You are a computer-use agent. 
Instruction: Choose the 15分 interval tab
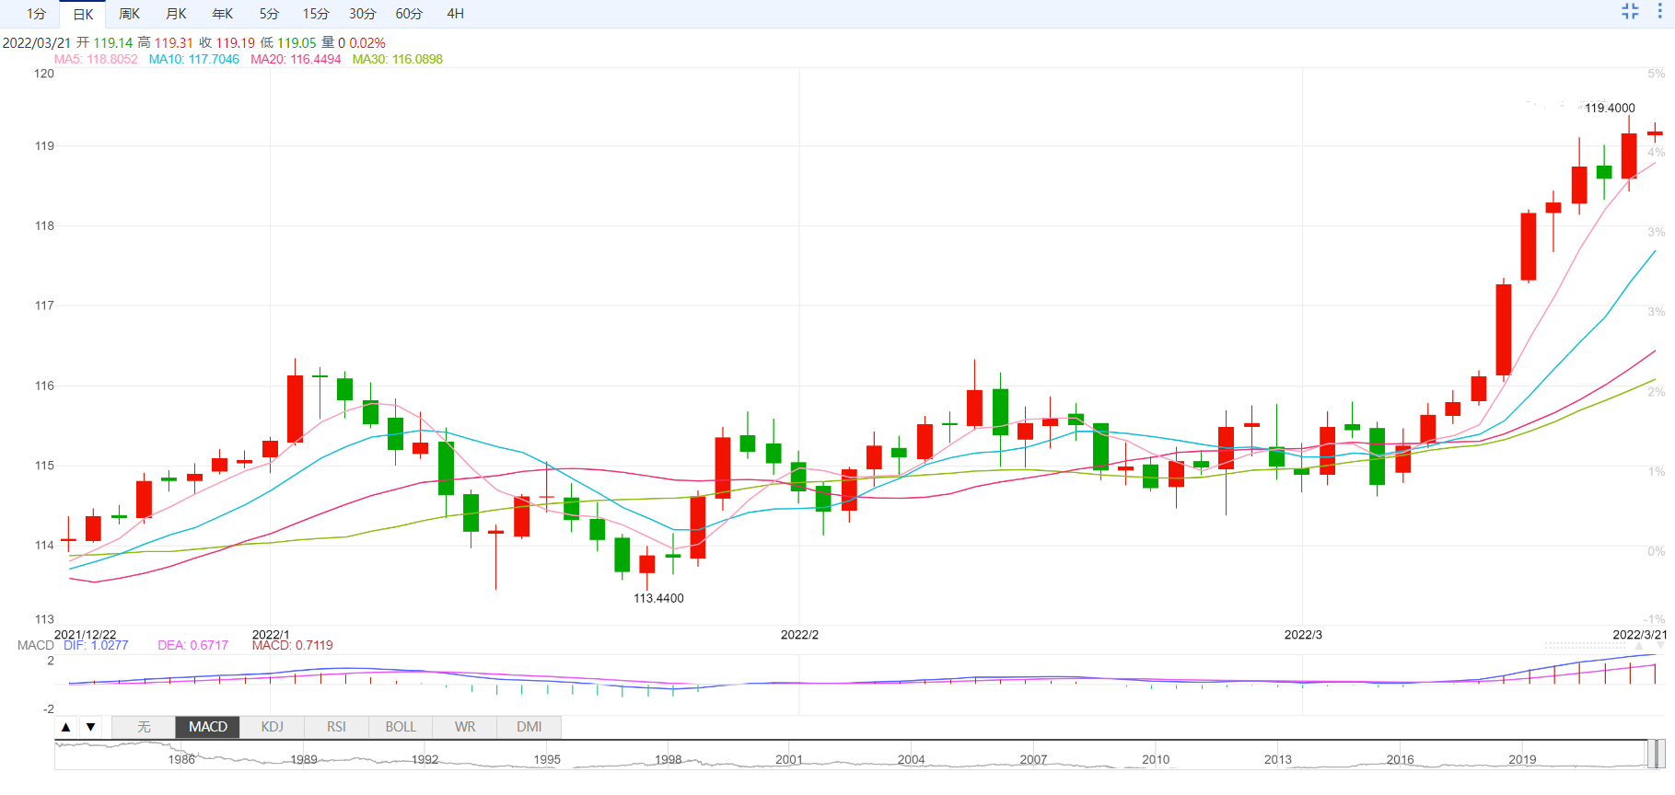click(x=316, y=14)
